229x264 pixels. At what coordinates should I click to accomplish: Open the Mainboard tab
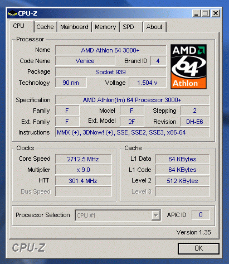[74, 27]
